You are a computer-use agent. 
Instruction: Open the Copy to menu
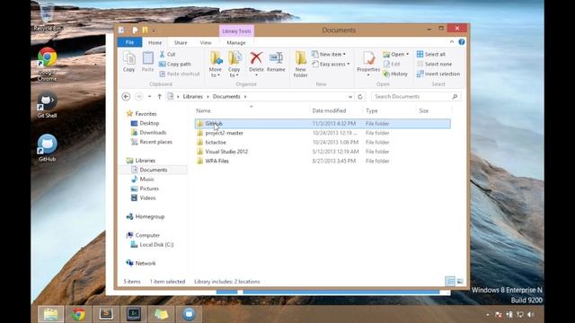coord(234,64)
